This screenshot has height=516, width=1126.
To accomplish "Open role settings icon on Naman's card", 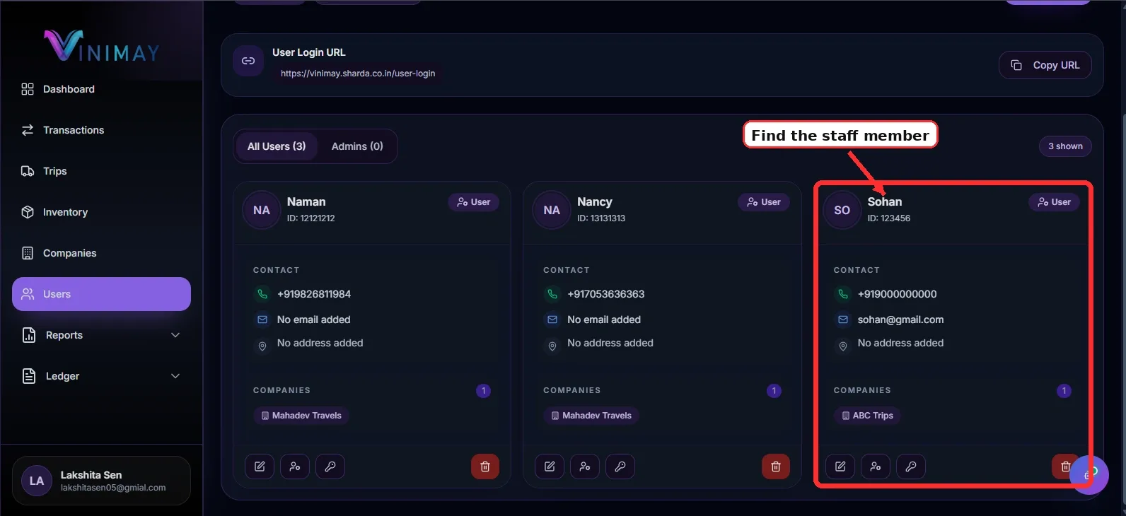I will click(295, 467).
